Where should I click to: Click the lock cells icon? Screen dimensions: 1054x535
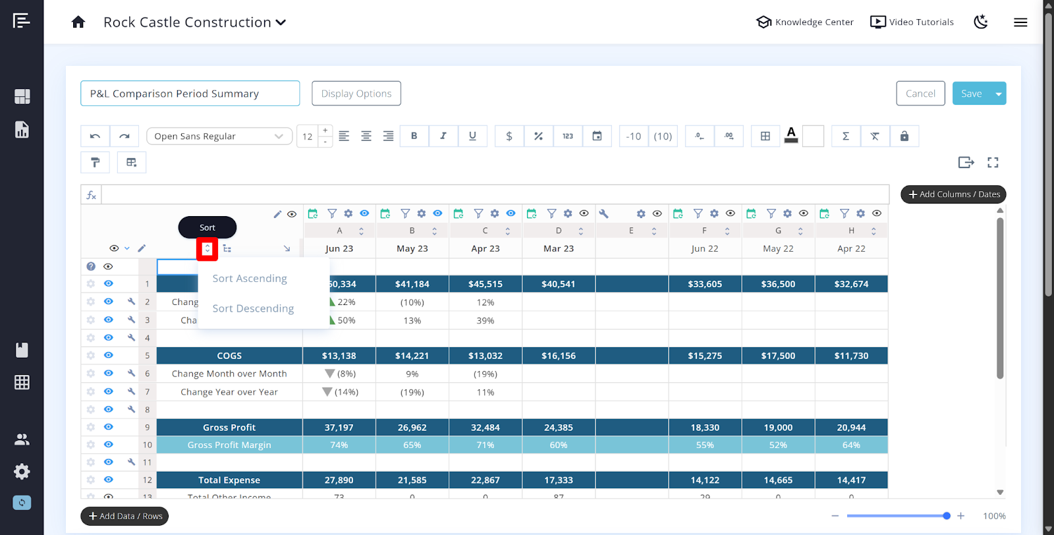(x=904, y=136)
